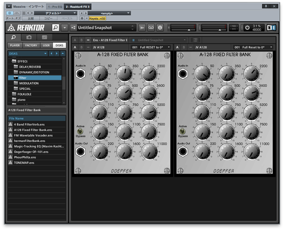
Task: Click the MIDI/OSC indicator in header
Action: pyautogui.click(x=234, y=28)
